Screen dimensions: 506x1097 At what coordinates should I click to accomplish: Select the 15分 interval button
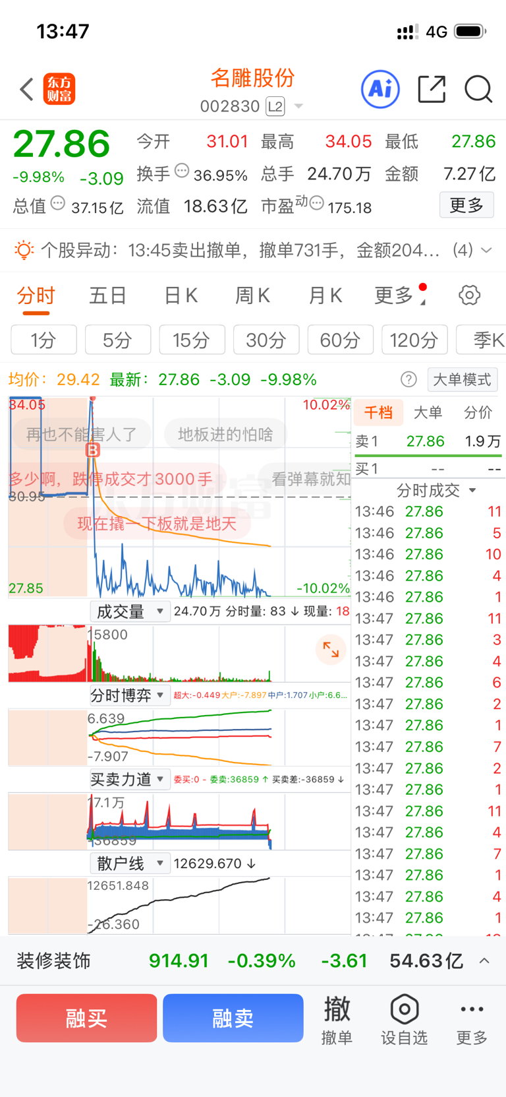click(192, 340)
